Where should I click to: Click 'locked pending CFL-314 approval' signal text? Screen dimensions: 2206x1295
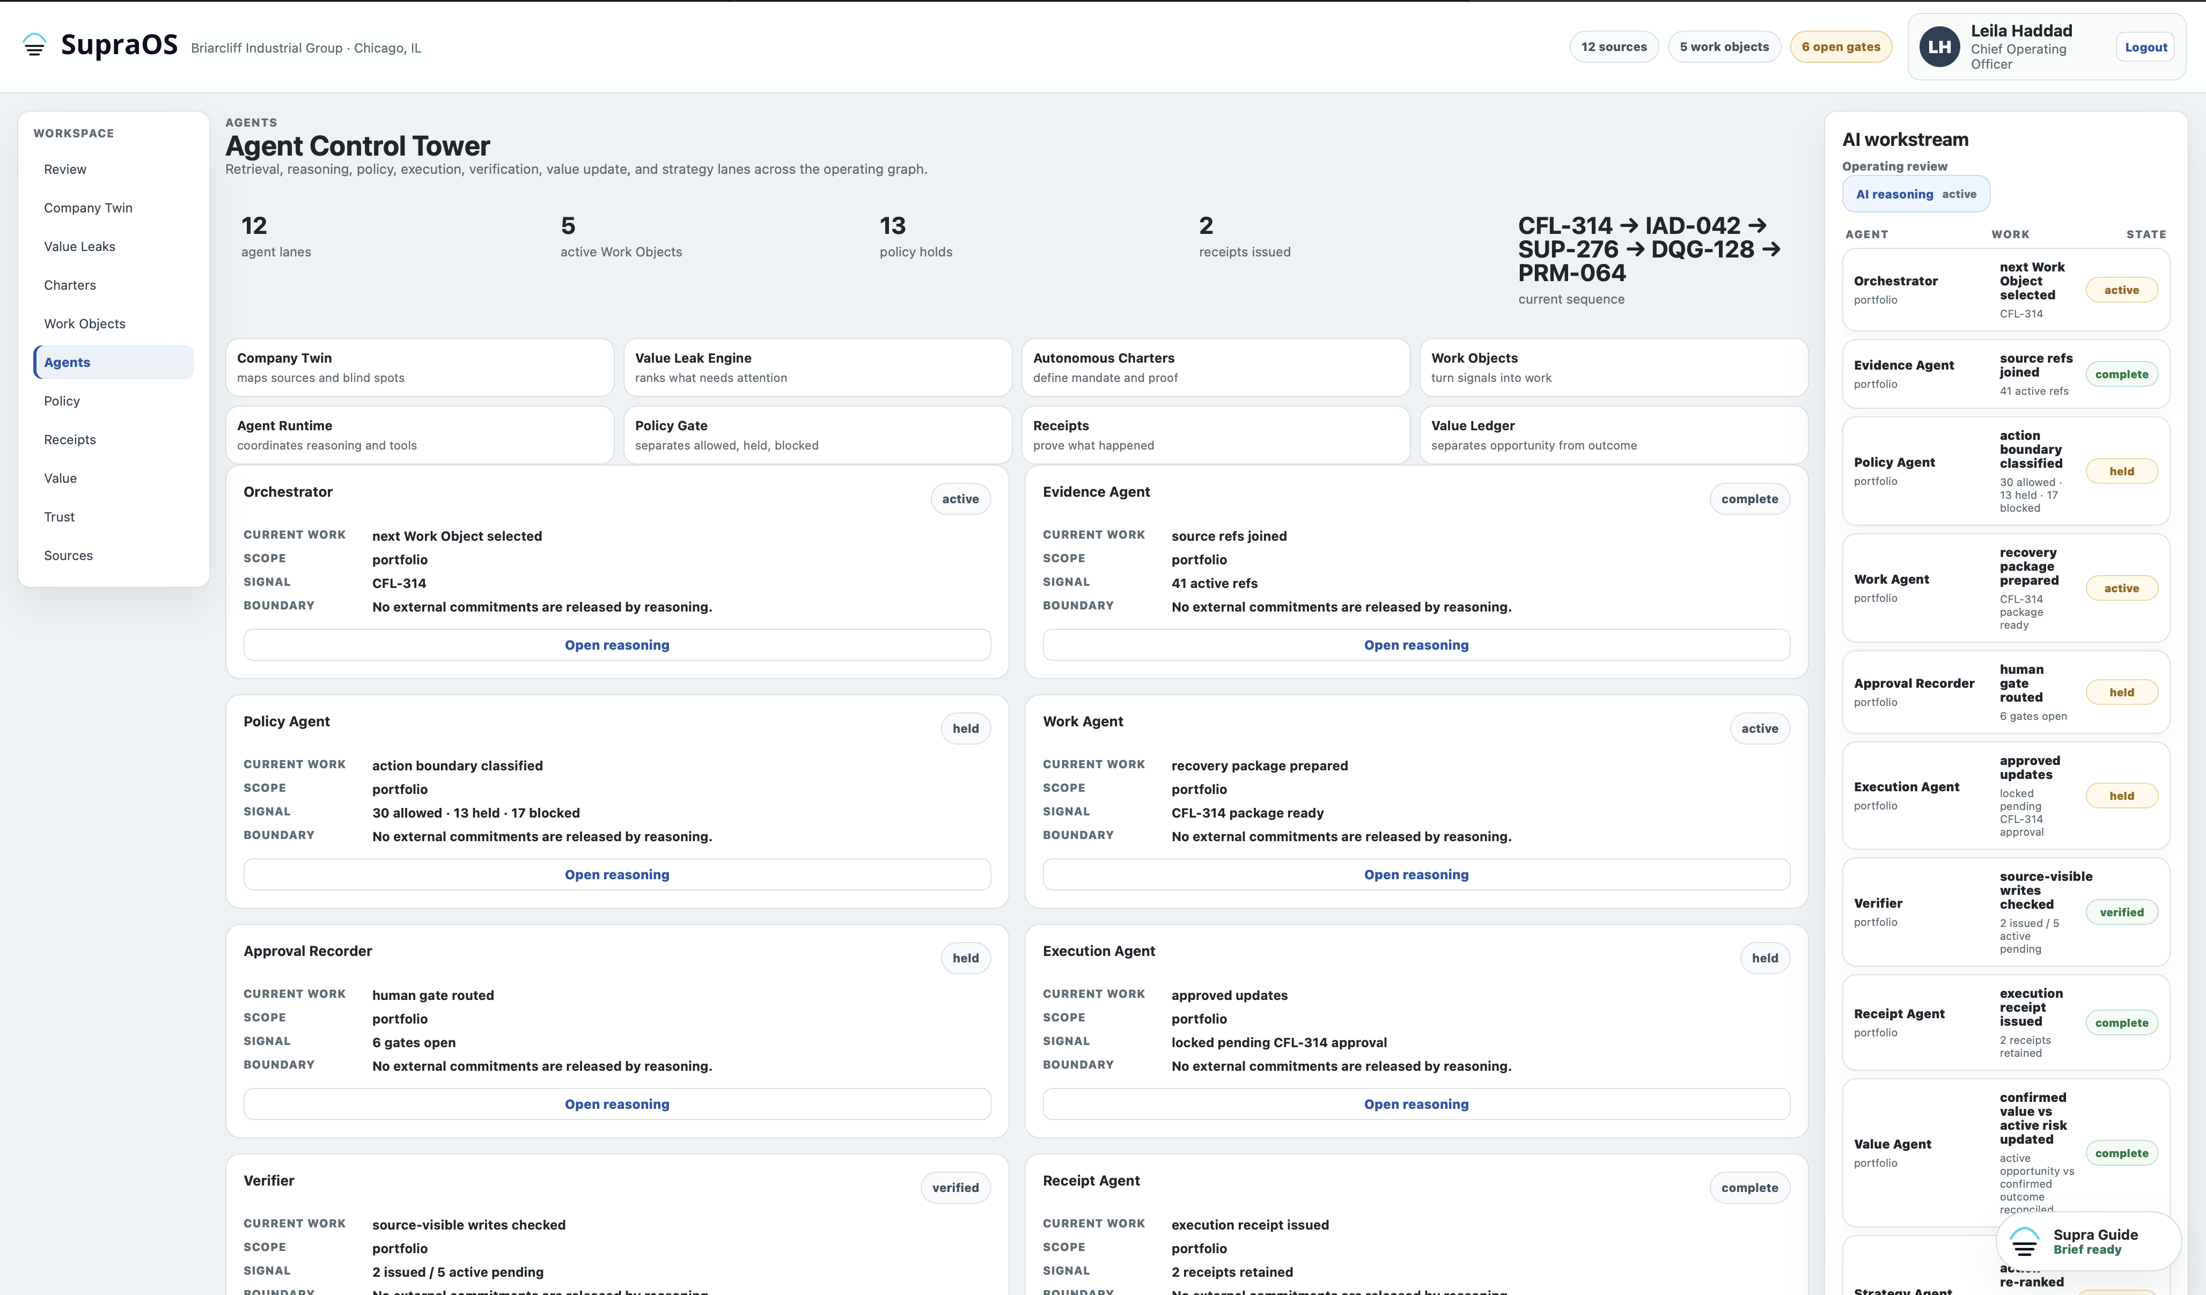coord(1279,1042)
